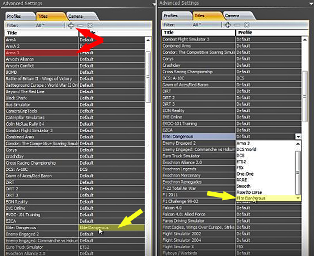Select the Evochron Renegades title row

(x=198, y=182)
